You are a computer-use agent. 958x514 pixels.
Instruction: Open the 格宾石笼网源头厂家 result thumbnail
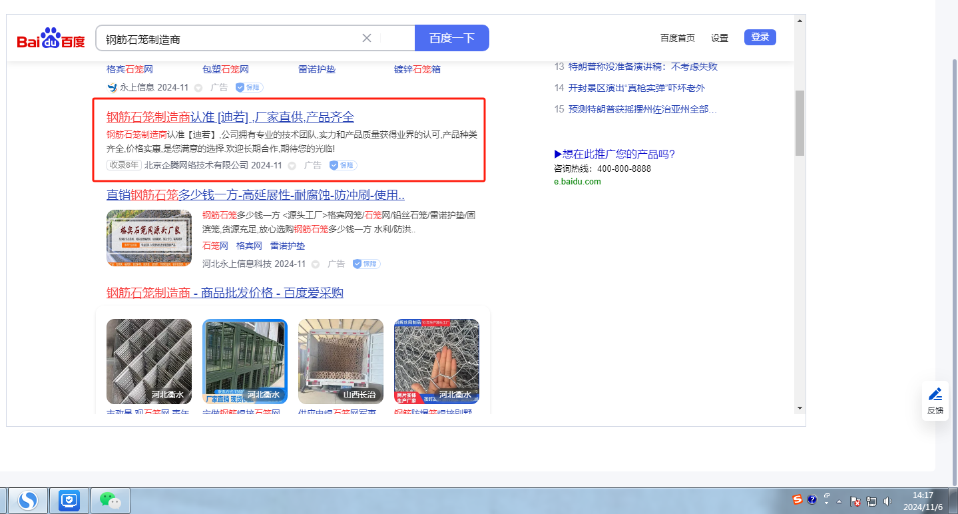(x=149, y=238)
